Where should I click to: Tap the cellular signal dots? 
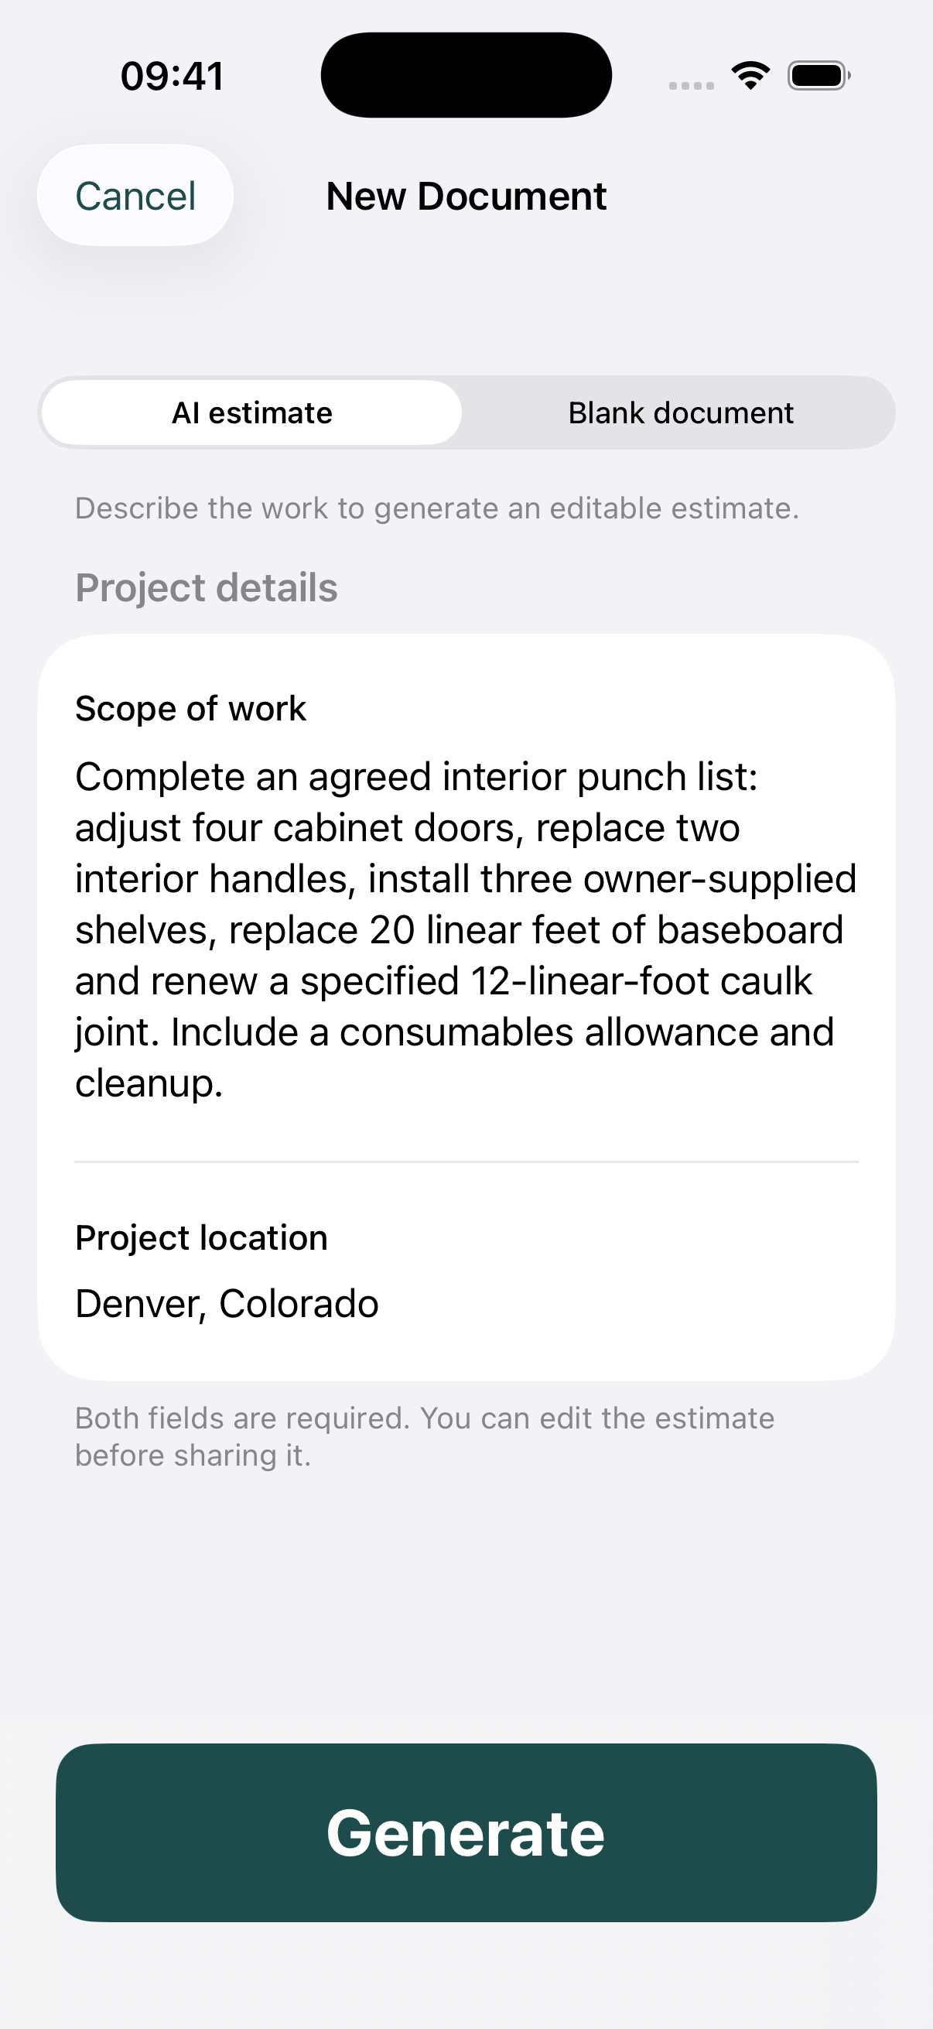[692, 85]
